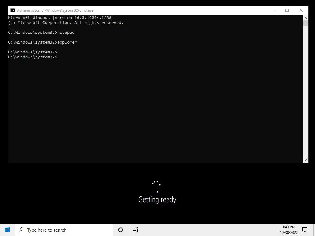This screenshot has height=236, width=315.
Task: Click the cmd scrollbar thumb
Action: coord(305,23)
